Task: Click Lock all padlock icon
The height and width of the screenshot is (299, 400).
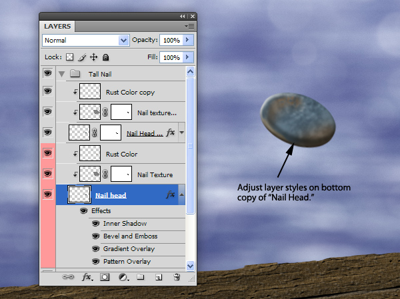Action: [x=105, y=57]
